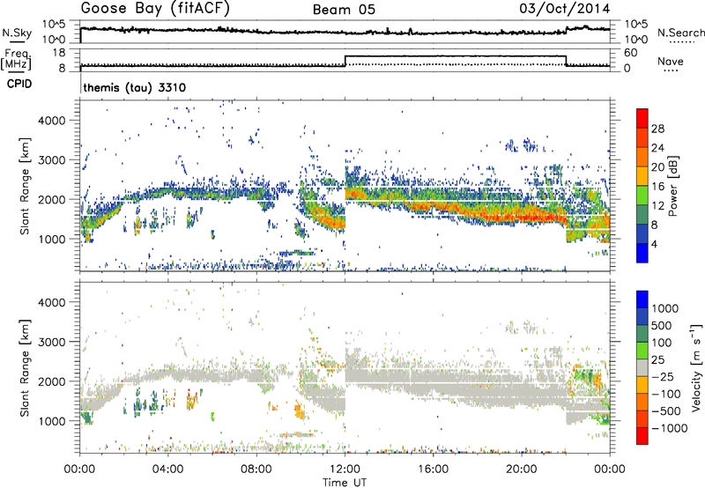
Task: Click the velocity scale value '-25'
Action: pos(663,376)
